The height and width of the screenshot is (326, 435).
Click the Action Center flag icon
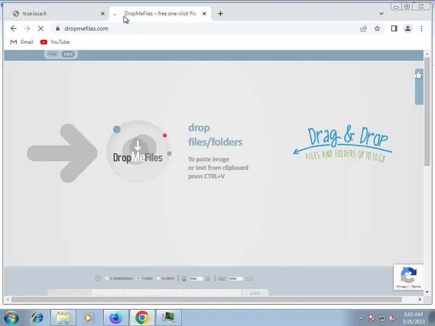(x=372, y=318)
